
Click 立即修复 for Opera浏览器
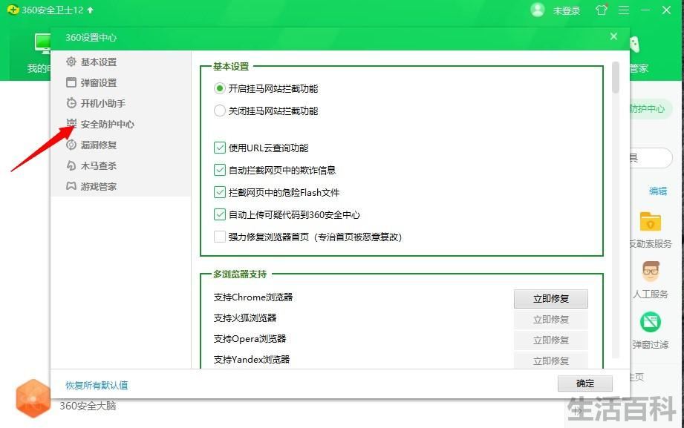[550, 340]
